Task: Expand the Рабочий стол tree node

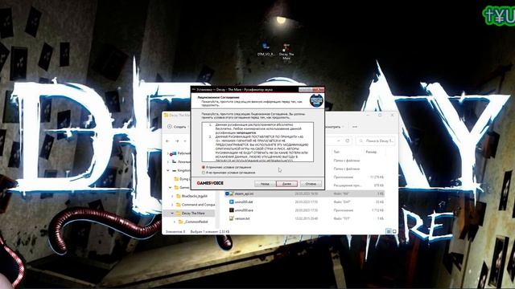Action: 168,153
